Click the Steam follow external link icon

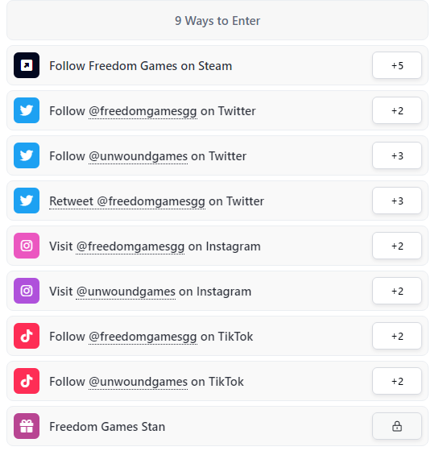click(27, 65)
